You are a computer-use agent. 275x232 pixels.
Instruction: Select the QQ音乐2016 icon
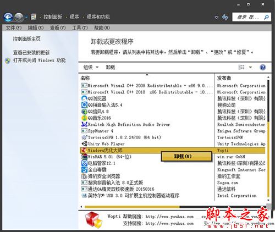coord(84,118)
